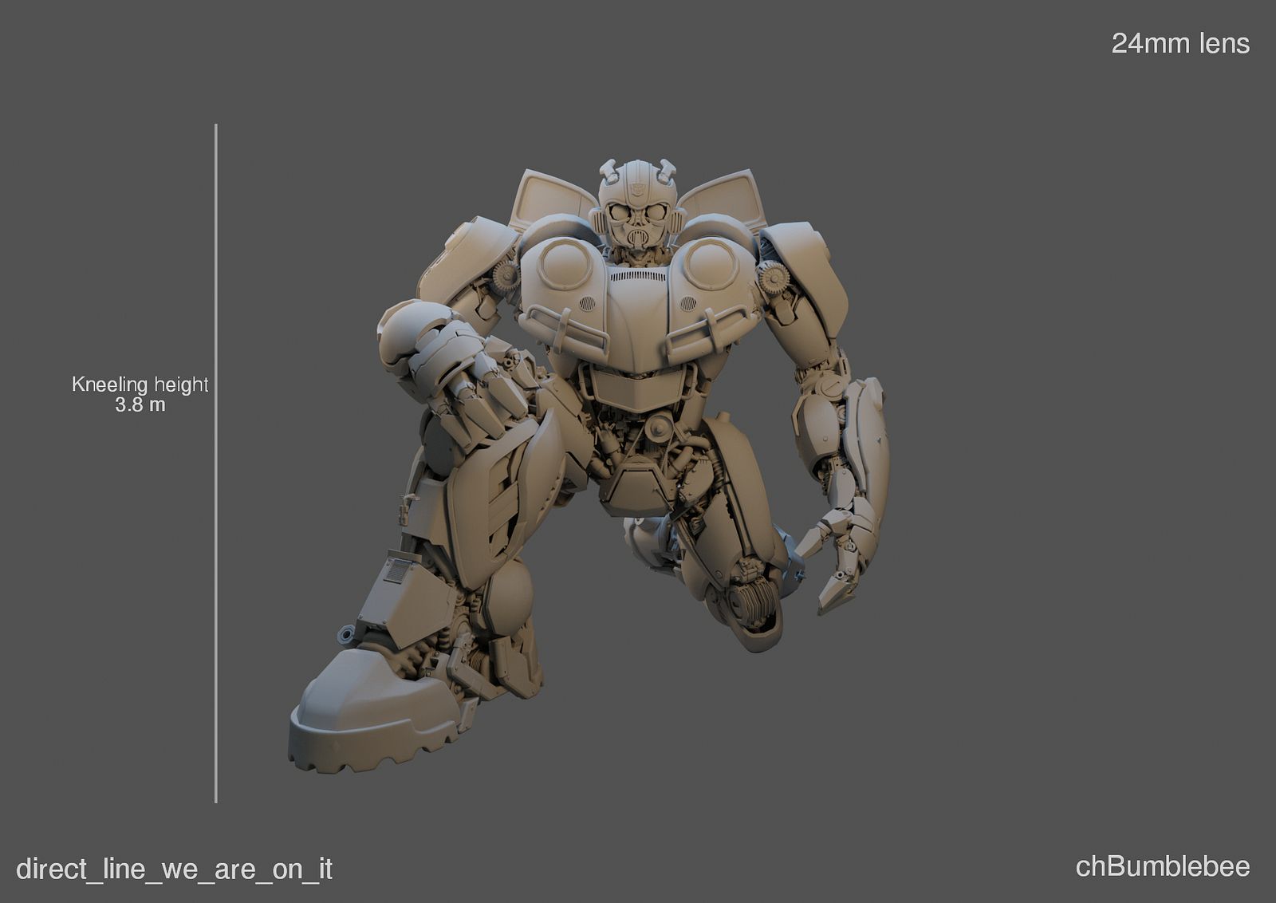Screen dimensions: 1276x903
Task: Click the gear joint at the left shoulder
Action: click(505, 278)
